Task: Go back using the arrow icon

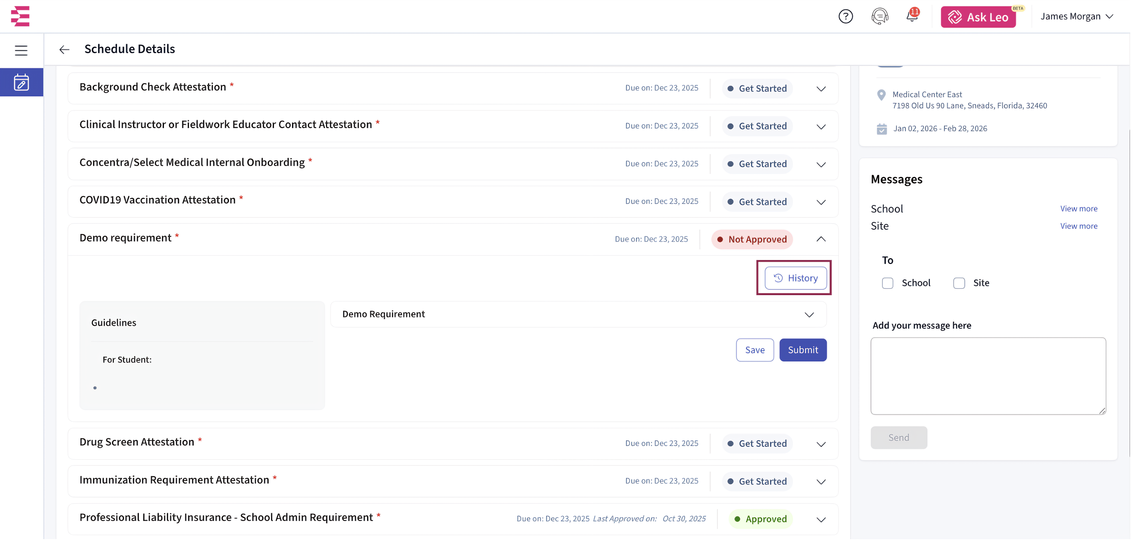Action: click(64, 49)
